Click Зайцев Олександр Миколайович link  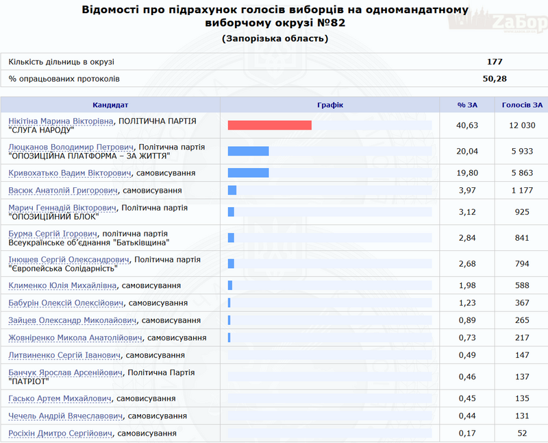(x=72, y=320)
